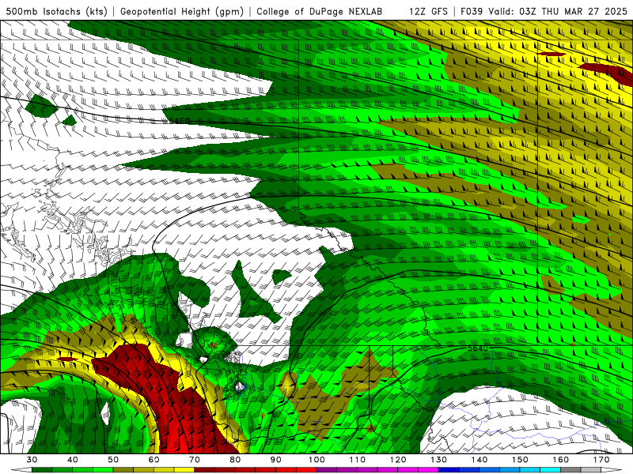Click the 150 value on the color scale
This screenshot has height=474, width=633.
point(520,460)
